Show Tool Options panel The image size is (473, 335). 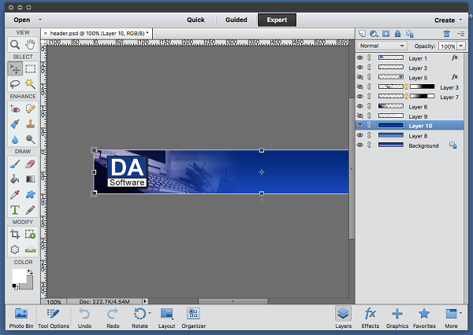click(54, 318)
